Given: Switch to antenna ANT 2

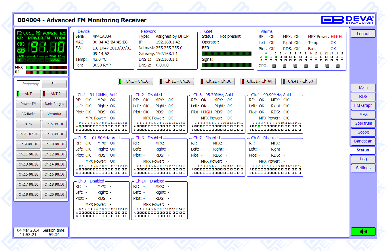Looking at the screenshot, I should 54,94.
